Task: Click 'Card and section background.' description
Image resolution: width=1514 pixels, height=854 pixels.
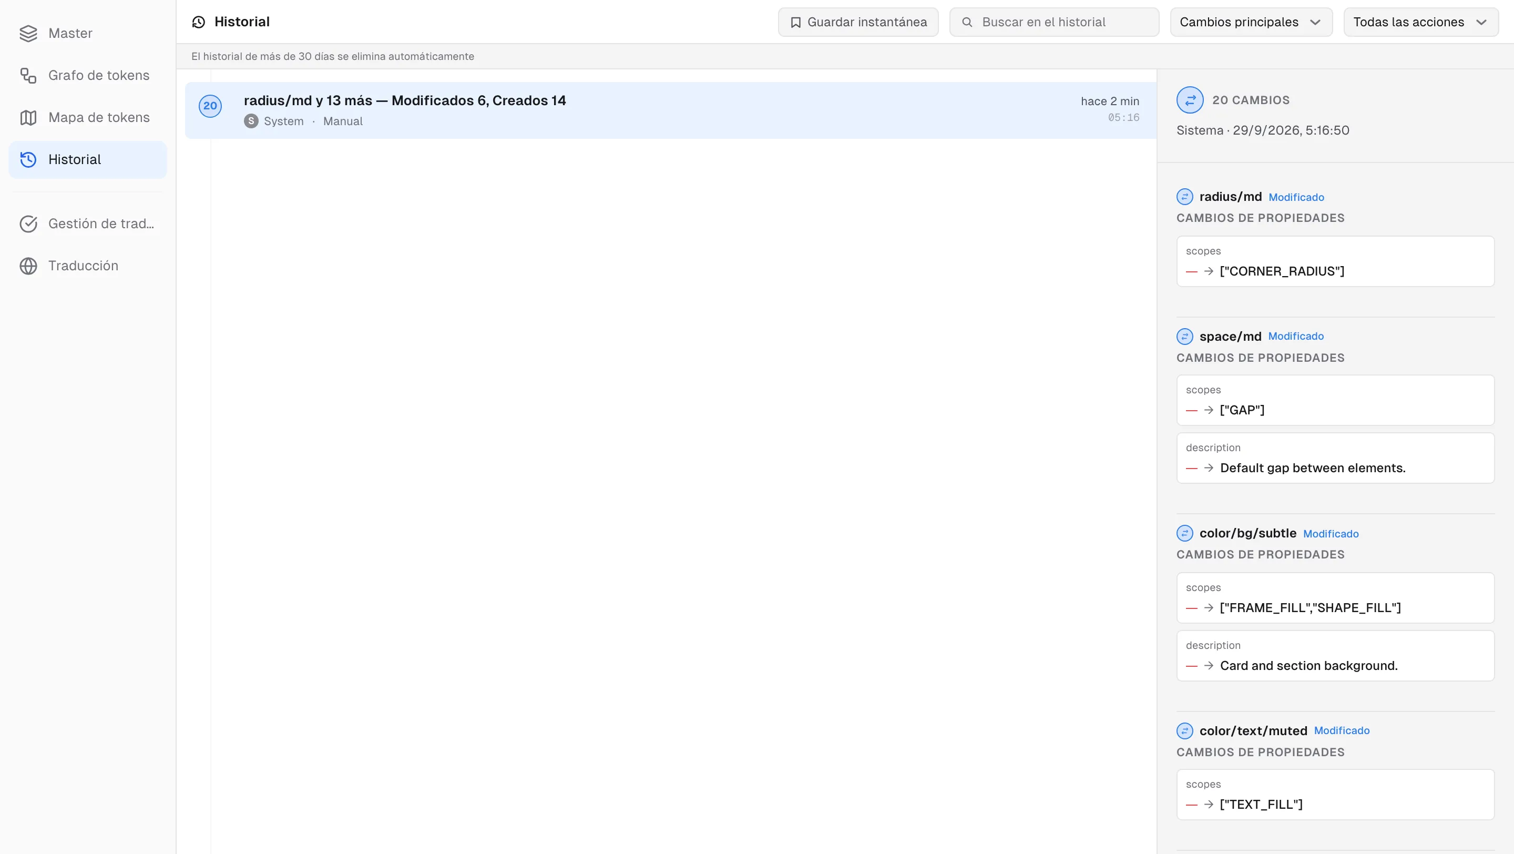Action: [x=1309, y=665]
